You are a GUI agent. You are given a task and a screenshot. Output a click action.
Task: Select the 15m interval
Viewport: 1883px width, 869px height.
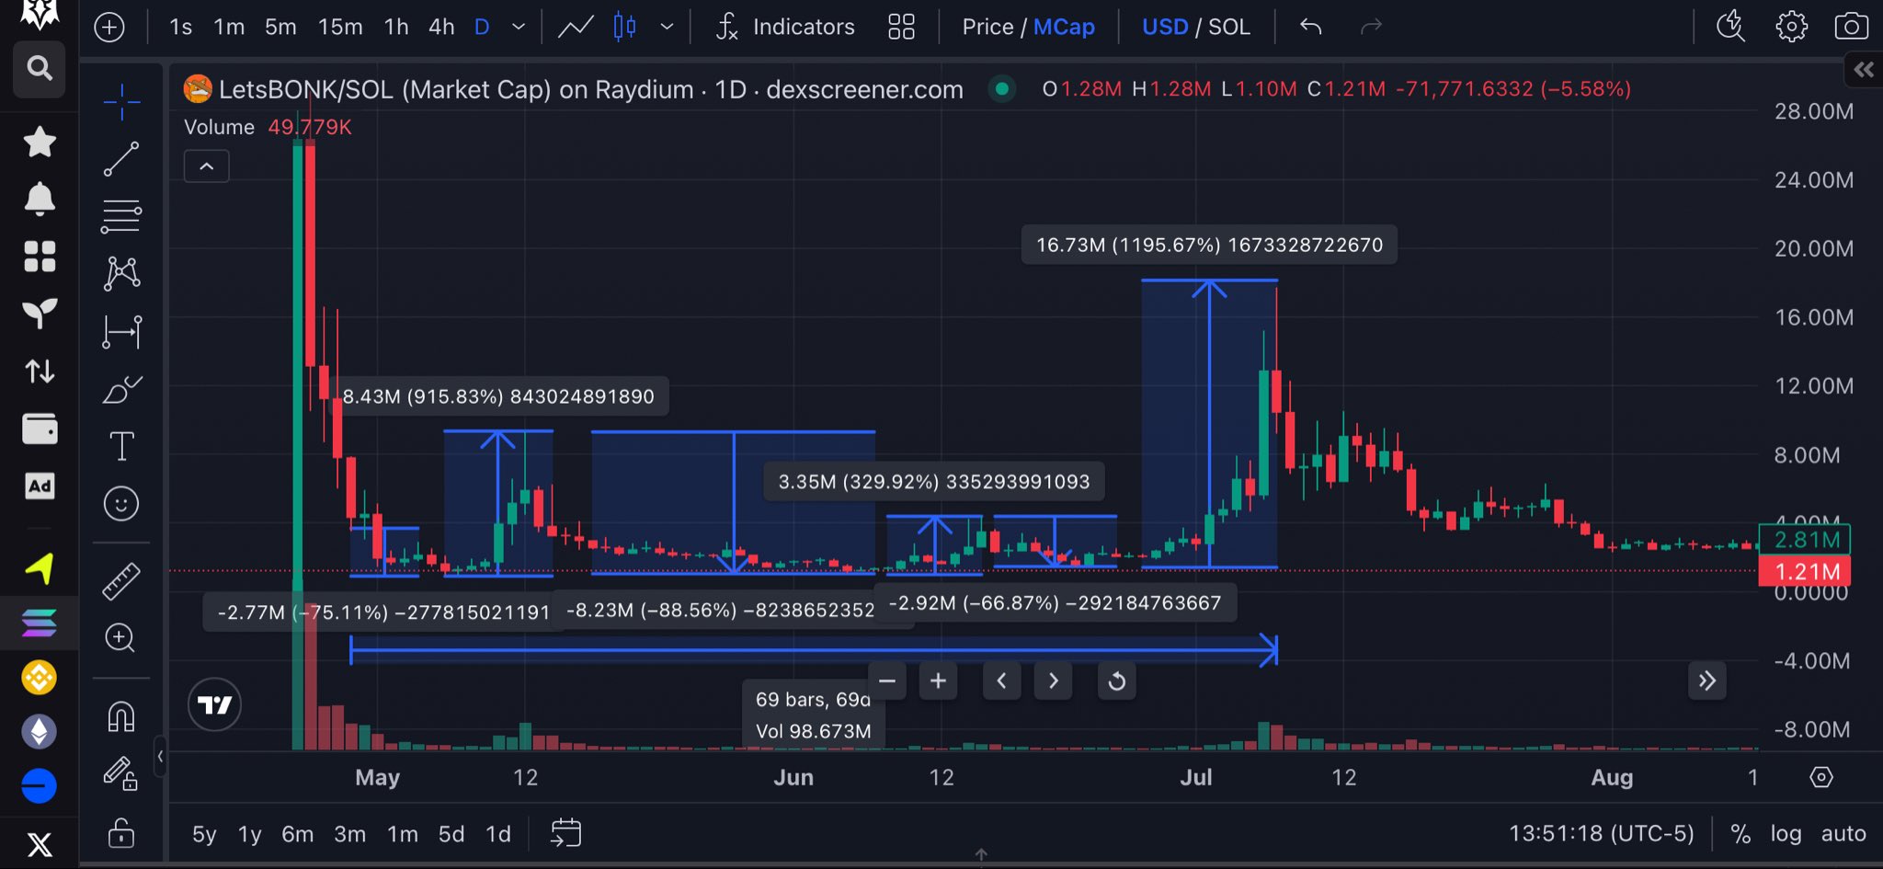click(x=340, y=27)
